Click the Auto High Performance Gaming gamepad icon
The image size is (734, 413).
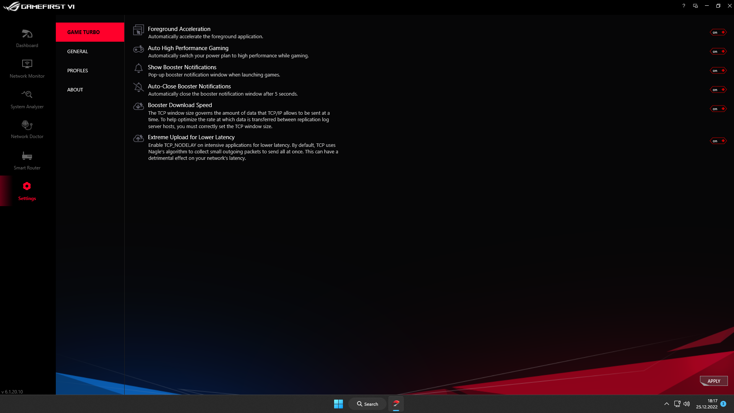(139, 49)
